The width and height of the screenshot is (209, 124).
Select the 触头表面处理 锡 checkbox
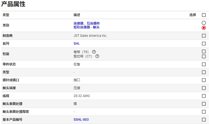click(x=204, y=104)
